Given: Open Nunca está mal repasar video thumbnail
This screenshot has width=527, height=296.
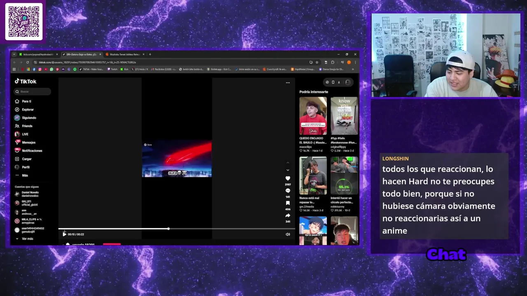Looking at the screenshot, I should tap(313, 176).
